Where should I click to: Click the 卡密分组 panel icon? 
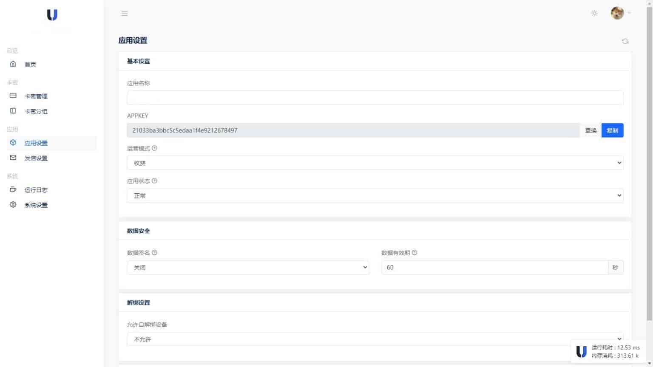[13, 111]
